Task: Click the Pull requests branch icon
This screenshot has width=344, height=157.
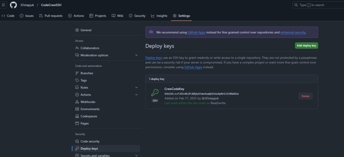Action: [41, 16]
